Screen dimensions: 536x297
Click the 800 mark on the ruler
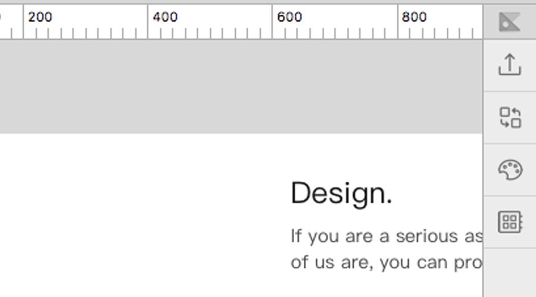click(415, 17)
